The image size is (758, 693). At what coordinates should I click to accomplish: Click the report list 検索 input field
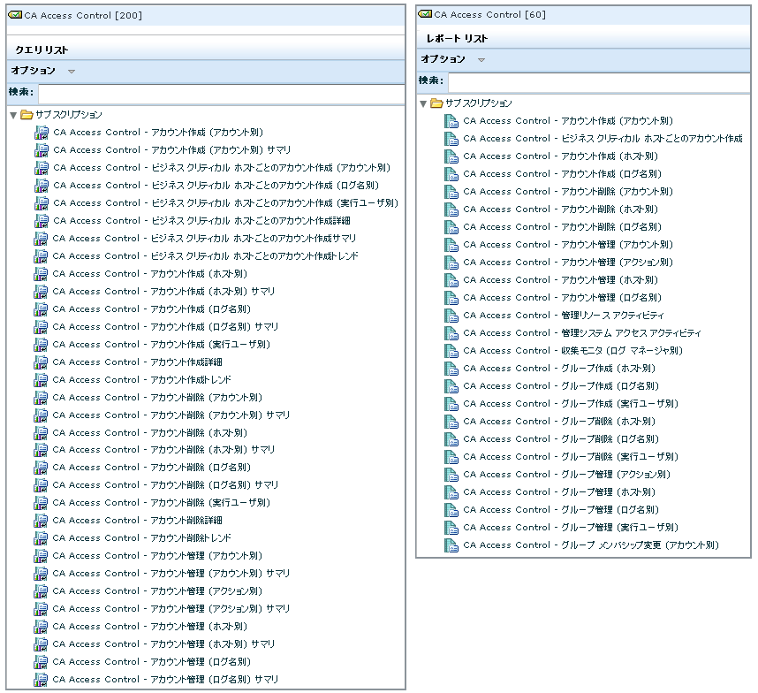click(x=600, y=81)
